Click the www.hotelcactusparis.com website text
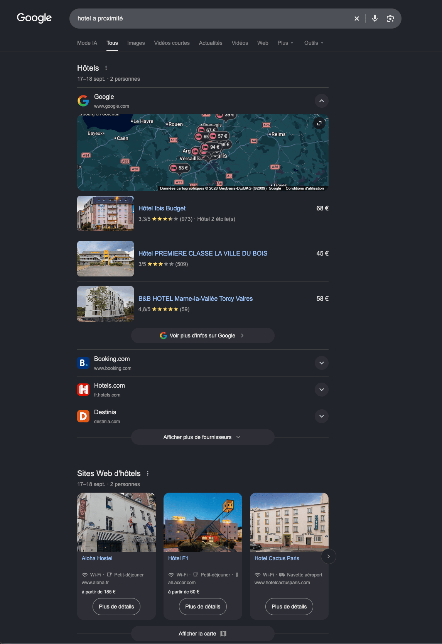Image resolution: width=442 pixels, height=644 pixels. click(282, 583)
